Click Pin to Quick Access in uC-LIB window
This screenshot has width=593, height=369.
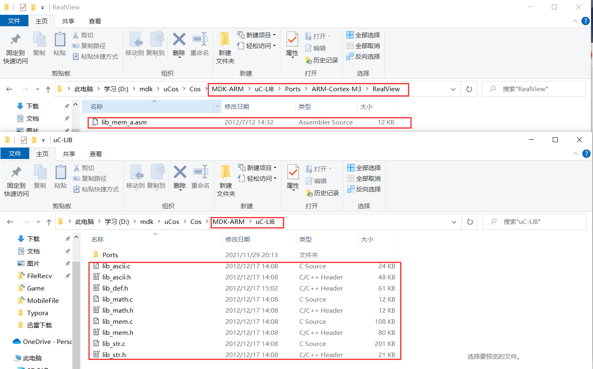tap(16, 181)
